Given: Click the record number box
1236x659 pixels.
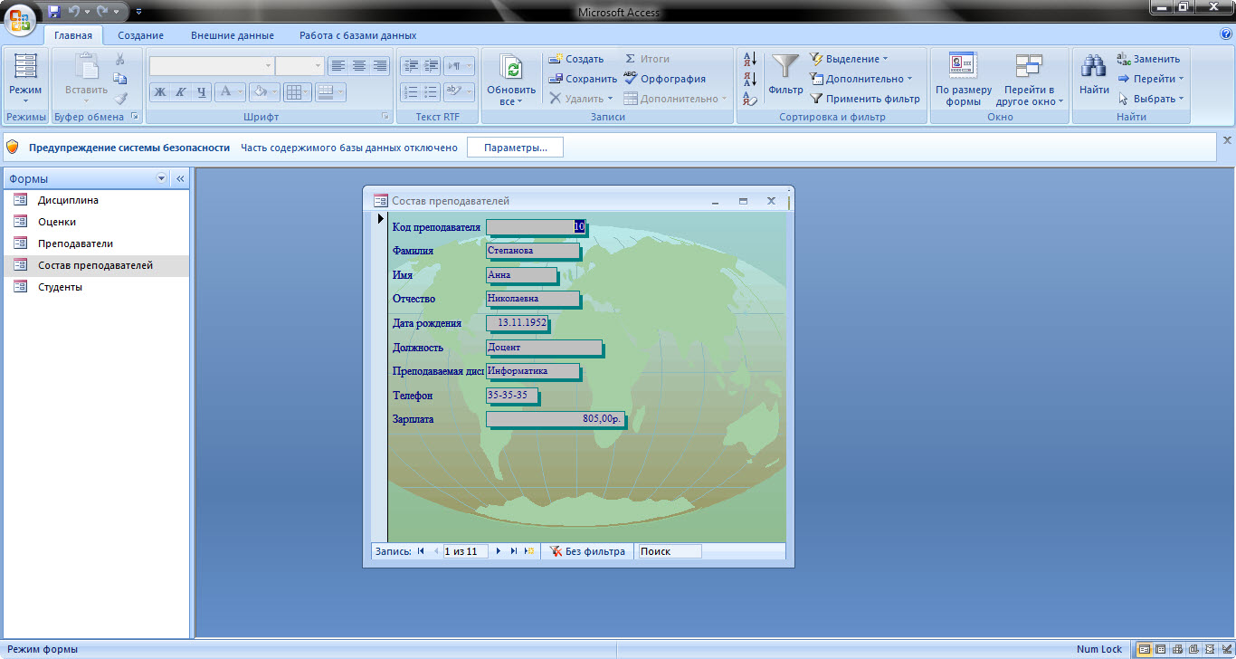Looking at the screenshot, I should pyautogui.click(x=465, y=551).
